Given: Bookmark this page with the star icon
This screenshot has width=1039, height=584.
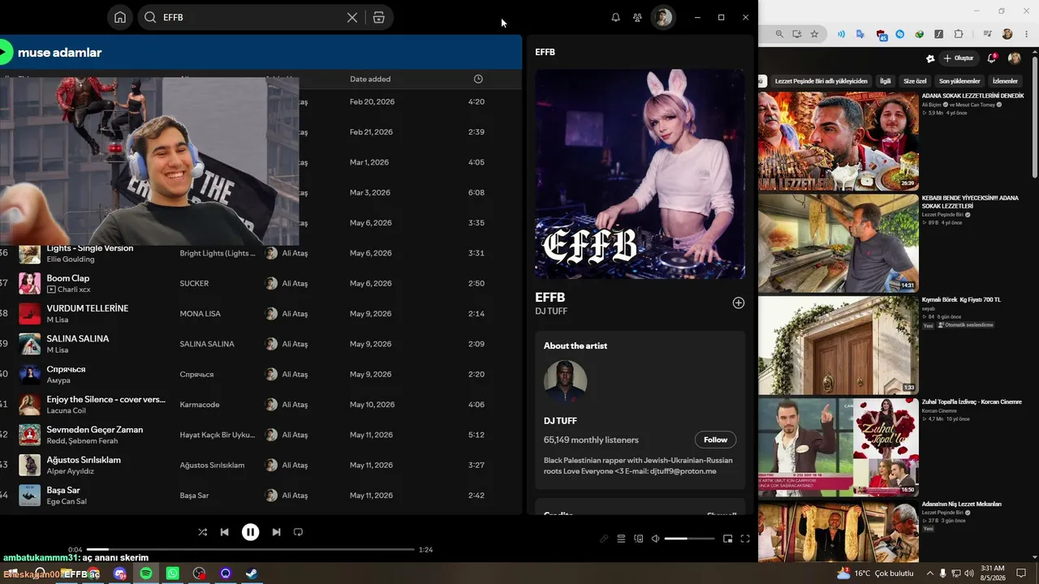Looking at the screenshot, I should (x=814, y=34).
